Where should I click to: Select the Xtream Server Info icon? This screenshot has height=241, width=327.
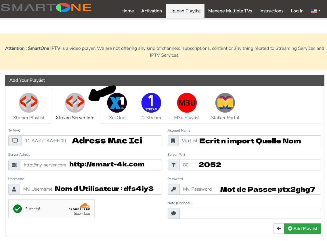pos(75,103)
